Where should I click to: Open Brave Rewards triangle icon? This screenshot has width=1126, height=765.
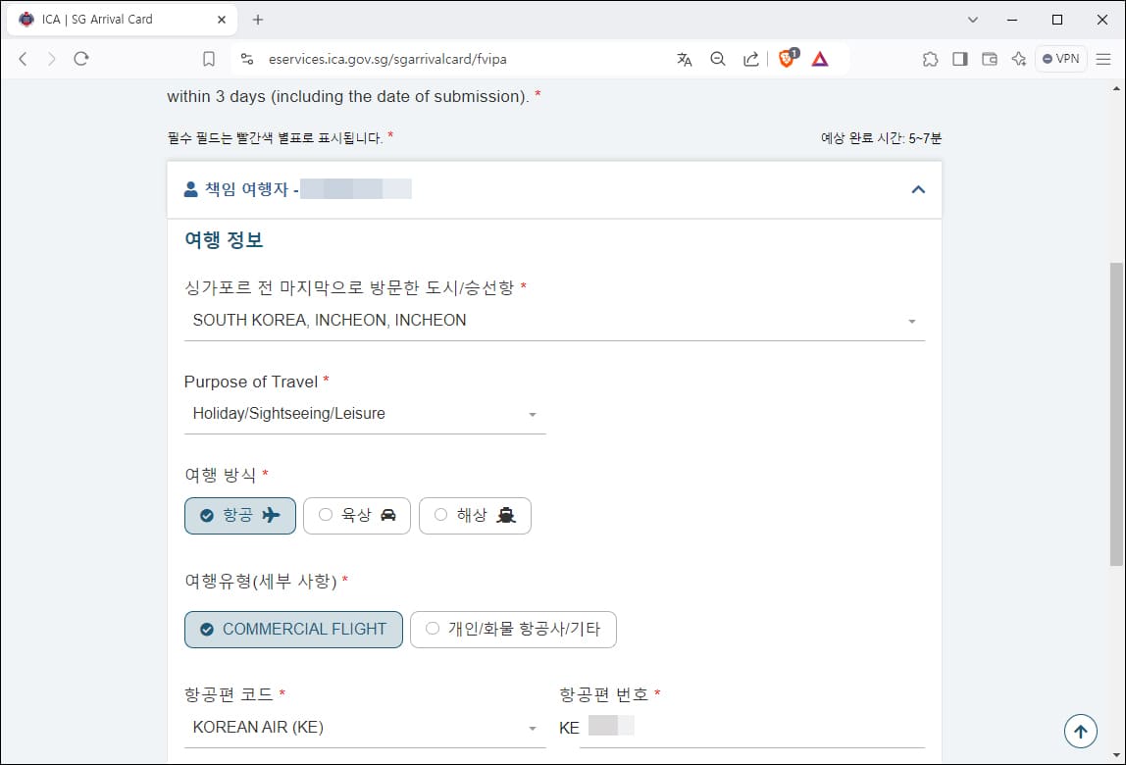tap(820, 59)
